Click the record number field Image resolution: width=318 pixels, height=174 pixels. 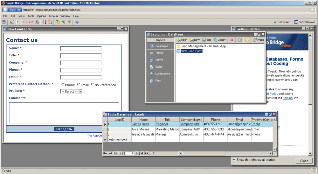[129, 153]
